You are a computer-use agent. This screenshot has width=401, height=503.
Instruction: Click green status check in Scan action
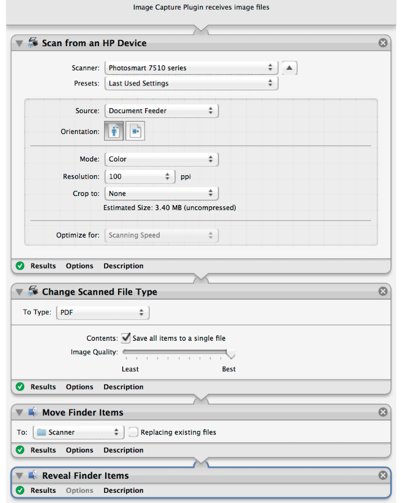[20, 266]
